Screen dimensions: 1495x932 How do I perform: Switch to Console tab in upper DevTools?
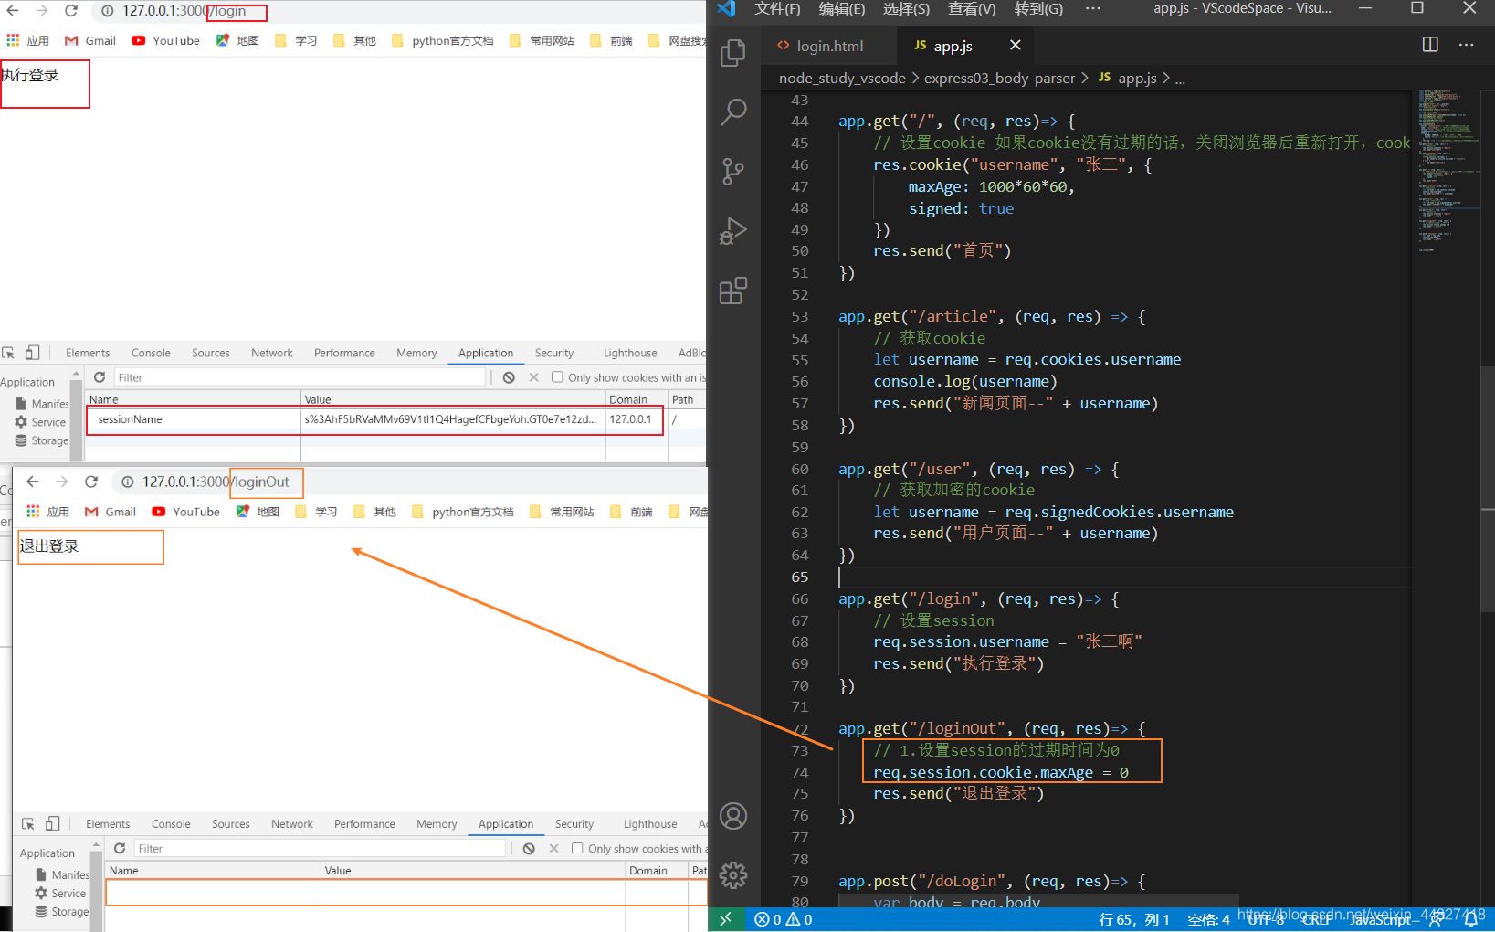[x=151, y=353]
